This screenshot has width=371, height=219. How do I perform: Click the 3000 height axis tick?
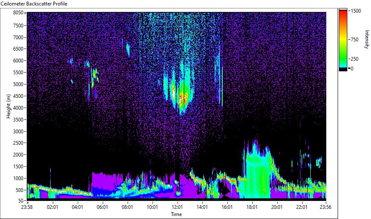coord(18,132)
